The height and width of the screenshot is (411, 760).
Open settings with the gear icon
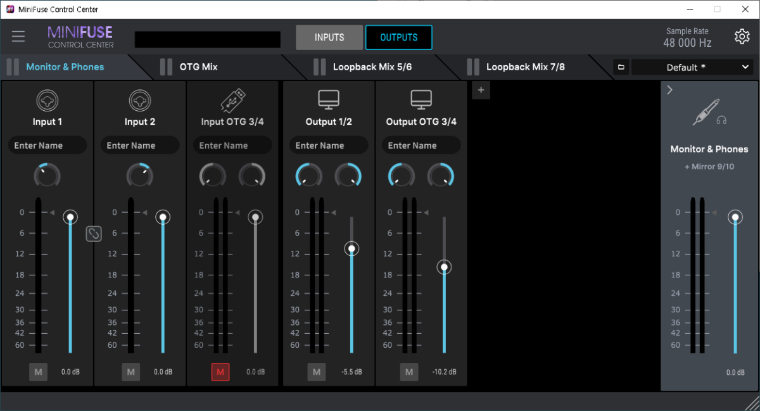point(742,37)
